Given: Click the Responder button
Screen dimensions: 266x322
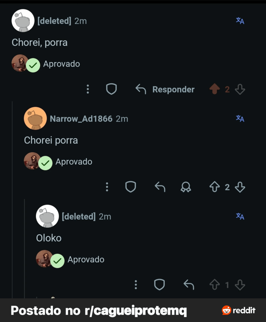Looking at the screenshot, I should [165, 89].
